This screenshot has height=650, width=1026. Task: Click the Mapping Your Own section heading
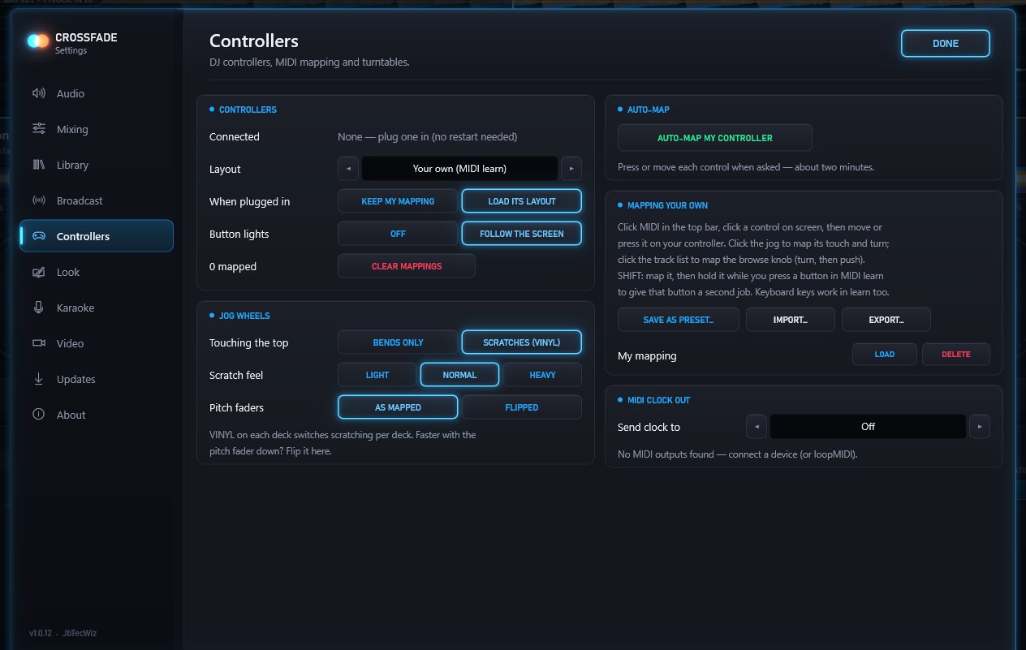point(667,205)
